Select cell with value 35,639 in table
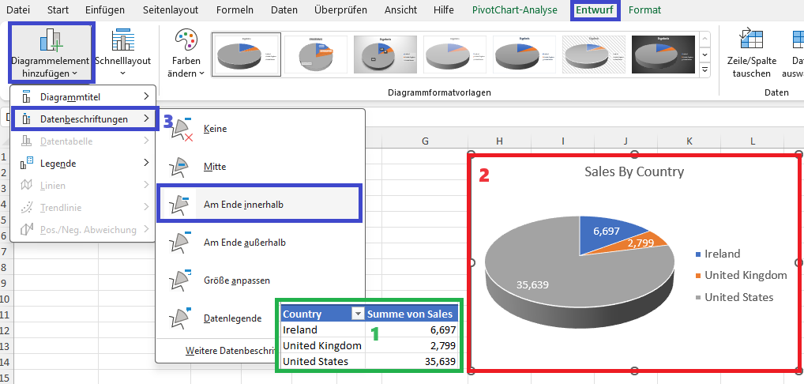Viewport: 804px width, 384px height. pyautogui.click(x=411, y=361)
